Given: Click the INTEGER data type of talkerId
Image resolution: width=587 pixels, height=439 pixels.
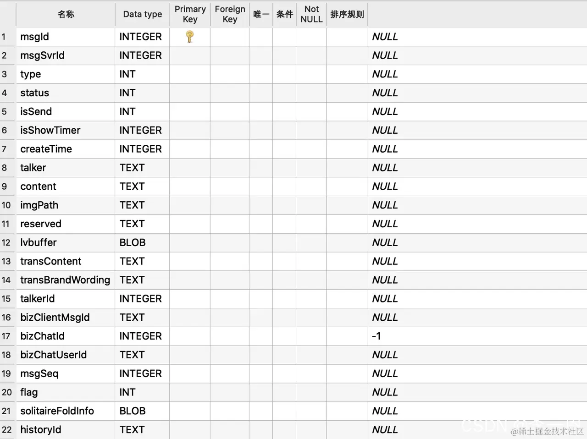Looking at the screenshot, I should click(140, 299).
